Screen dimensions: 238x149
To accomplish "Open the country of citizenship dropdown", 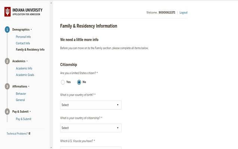I will 91,128.
